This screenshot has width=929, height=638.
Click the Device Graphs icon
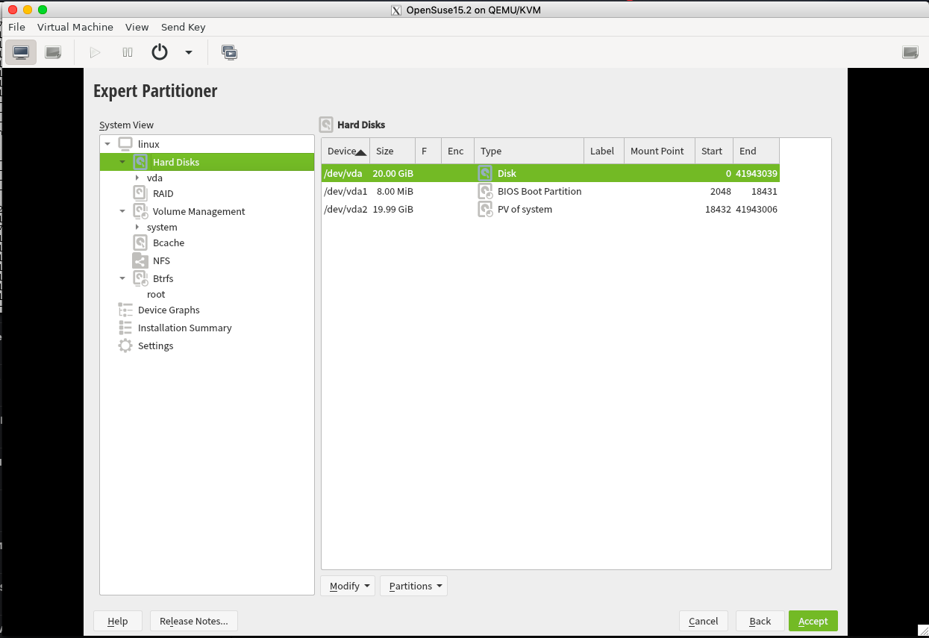click(x=125, y=310)
